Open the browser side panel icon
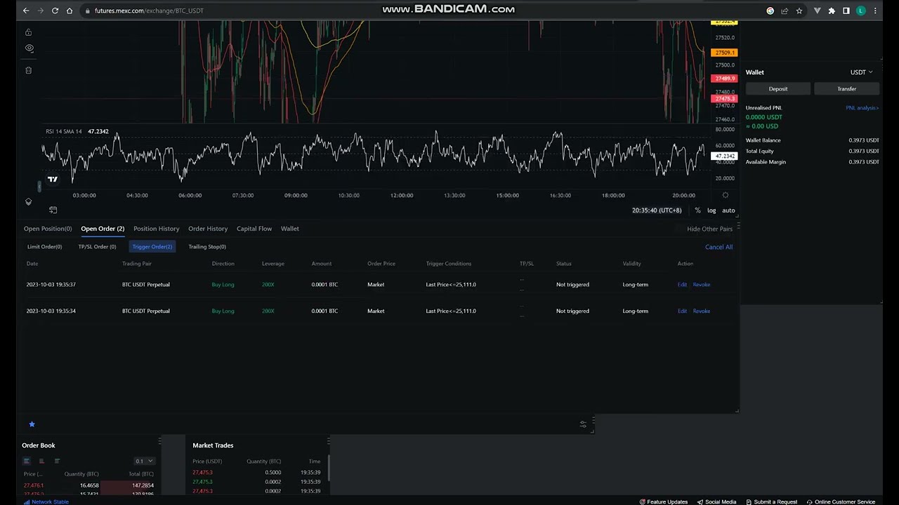The image size is (899, 505). [x=846, y=11]
